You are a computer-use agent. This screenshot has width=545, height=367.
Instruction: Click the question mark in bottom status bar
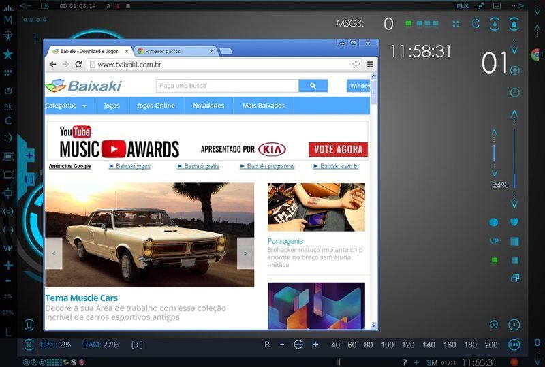404,362
